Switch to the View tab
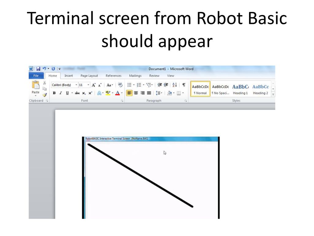This screenshot has width=314, height=236. pyautogui.click(x=170, y=76)
